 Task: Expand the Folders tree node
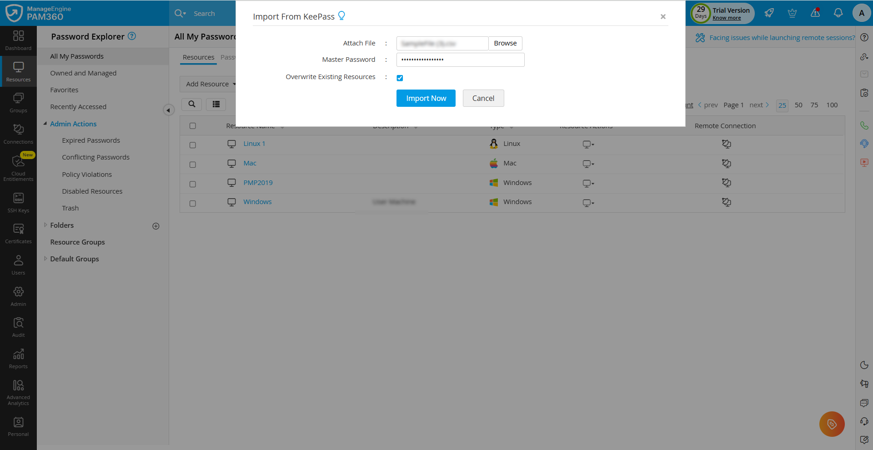tap(45, 225)
